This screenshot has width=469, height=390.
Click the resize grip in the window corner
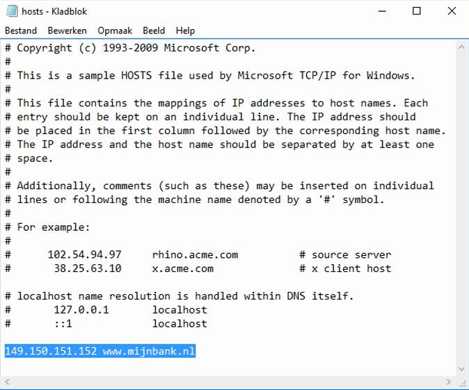463,383
